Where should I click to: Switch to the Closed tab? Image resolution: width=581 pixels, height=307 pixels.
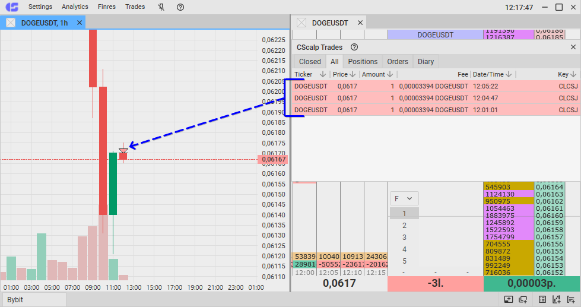click(x=310, y=61)
